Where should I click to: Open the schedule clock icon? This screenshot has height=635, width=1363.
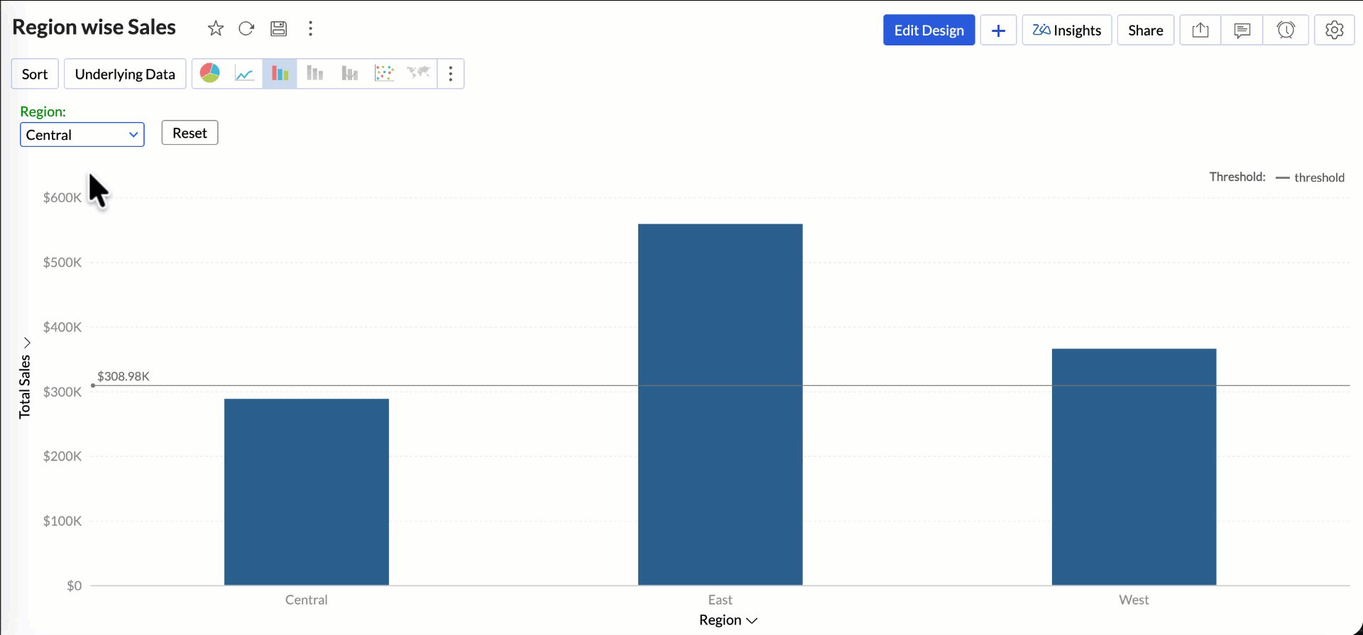[x=1286, y=31]
